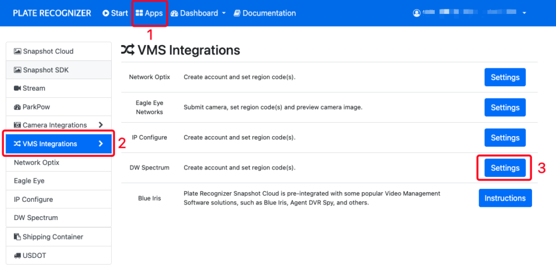Click the ParkPow gauge icon
The image size is (556, 279).
pos(17,107)
